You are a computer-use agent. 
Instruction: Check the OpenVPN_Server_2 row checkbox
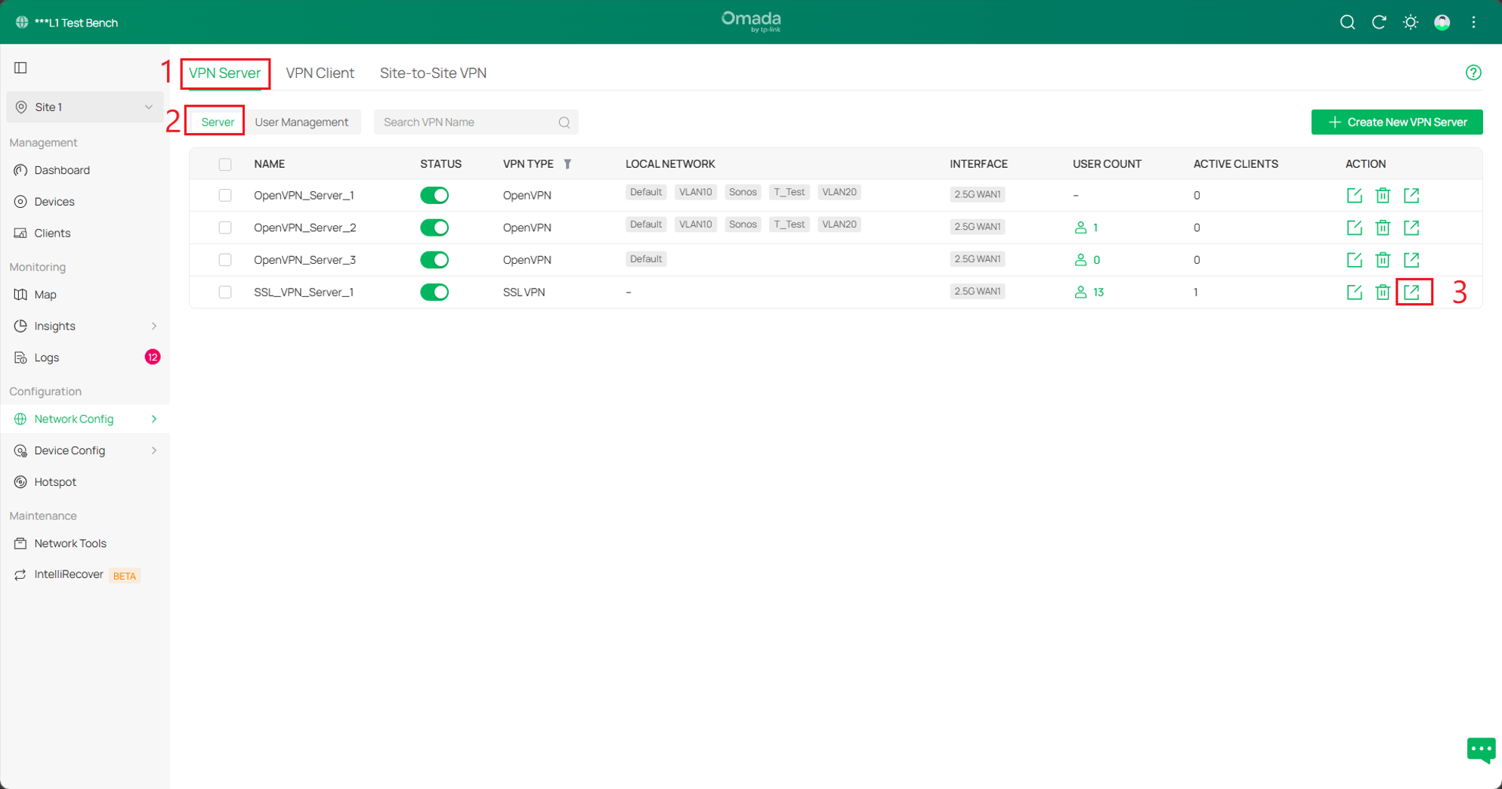click(x=225, y=227)
